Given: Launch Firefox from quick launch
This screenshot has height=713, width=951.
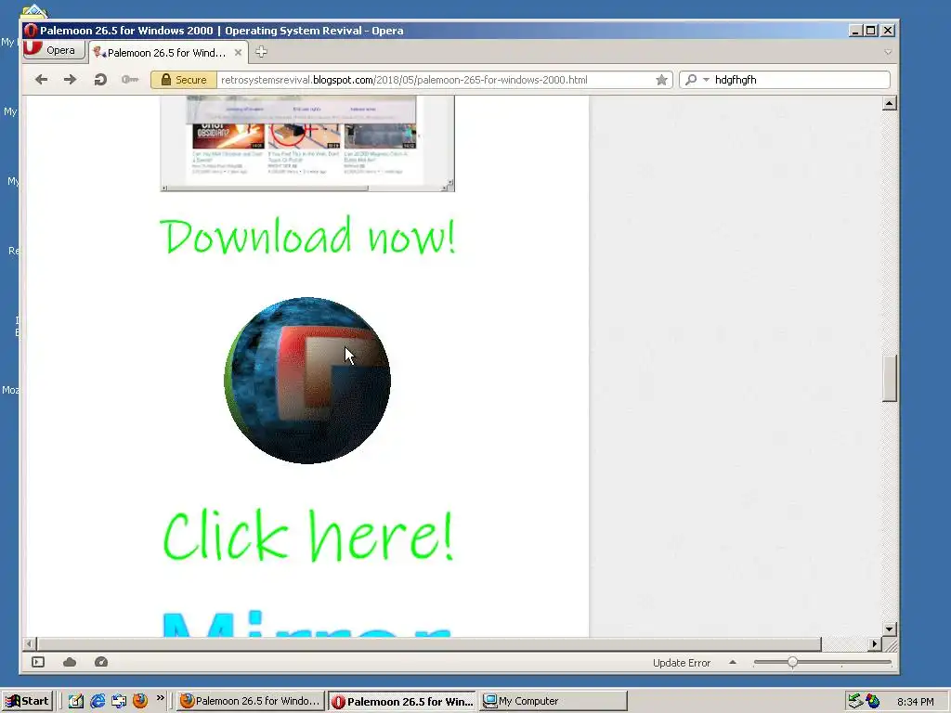Looking at the screenshot, I should click(x=140, y=701).
